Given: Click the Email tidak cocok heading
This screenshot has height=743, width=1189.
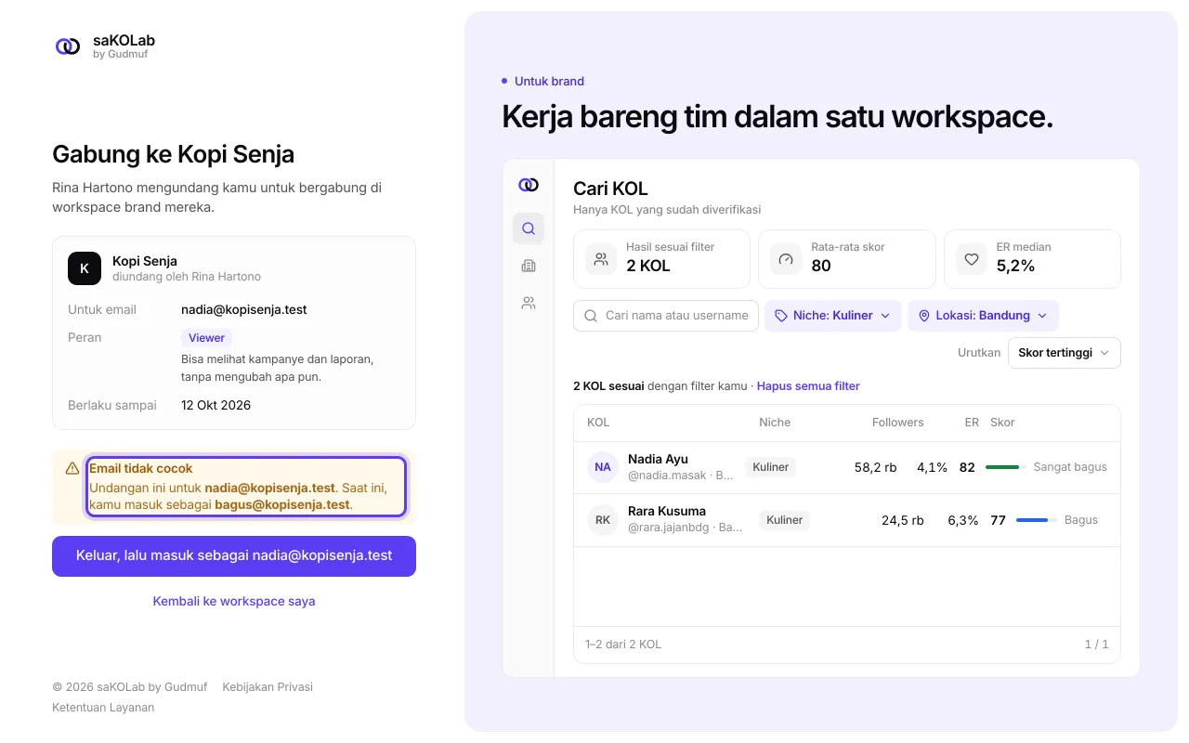Looking at the screenshot, I should [x=141, y=469].
